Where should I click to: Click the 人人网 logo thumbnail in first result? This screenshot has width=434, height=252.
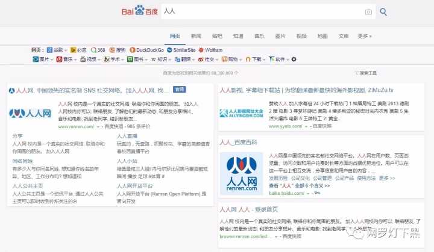[x=30, y=113]
